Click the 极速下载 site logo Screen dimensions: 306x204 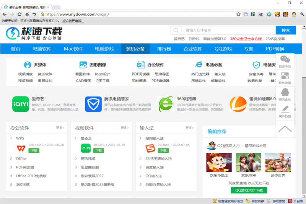34,33
